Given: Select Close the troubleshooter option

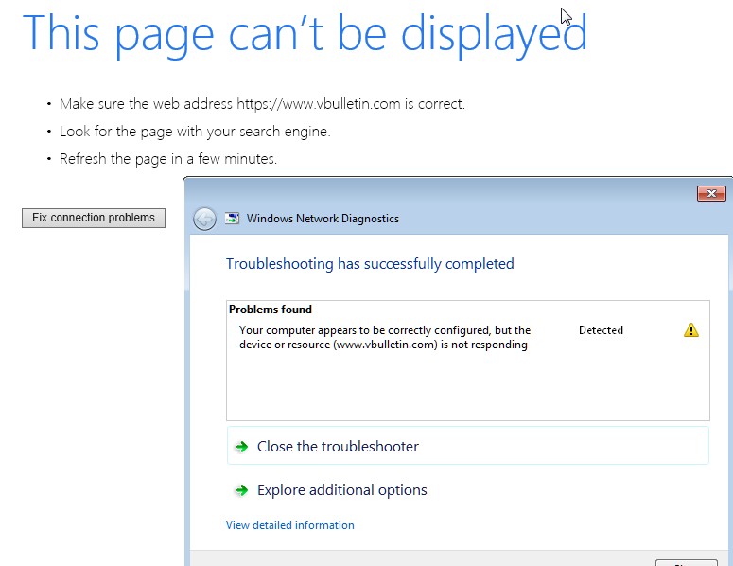Looking at the screenshot, I should click(468, 446).
